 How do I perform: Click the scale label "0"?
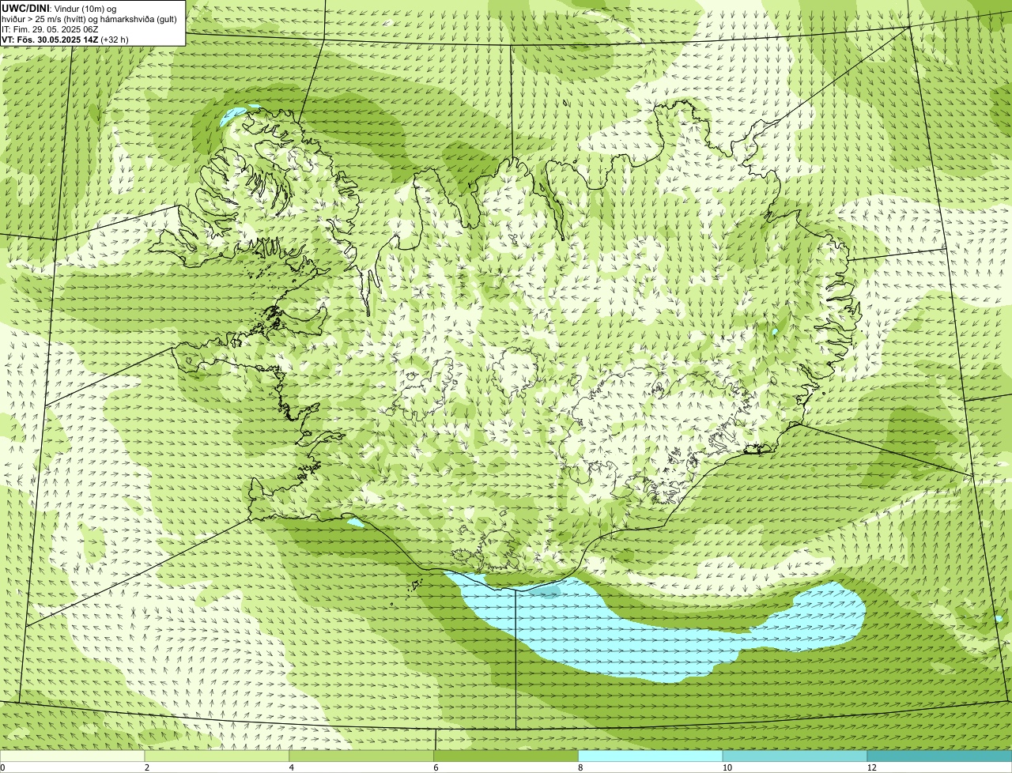pyautogui.click(x=3, y=767)
